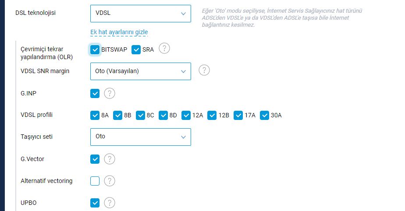
Task: Toggle the G.INP checkbox
Action: click(x=95, y=93)
